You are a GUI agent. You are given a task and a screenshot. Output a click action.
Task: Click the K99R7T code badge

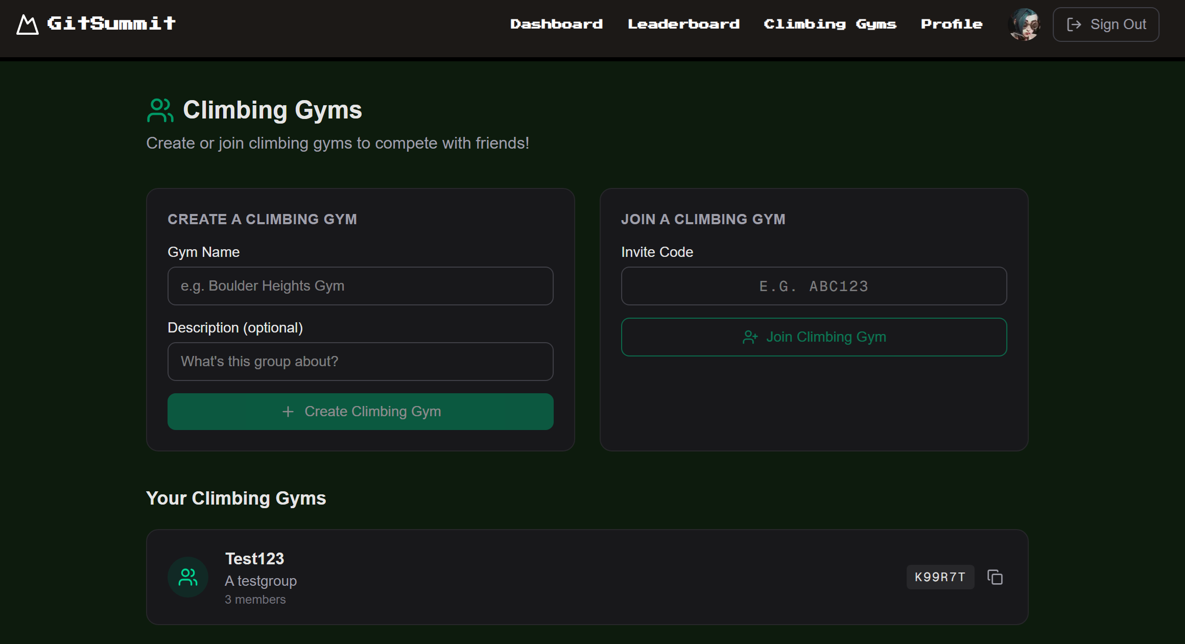940,577
